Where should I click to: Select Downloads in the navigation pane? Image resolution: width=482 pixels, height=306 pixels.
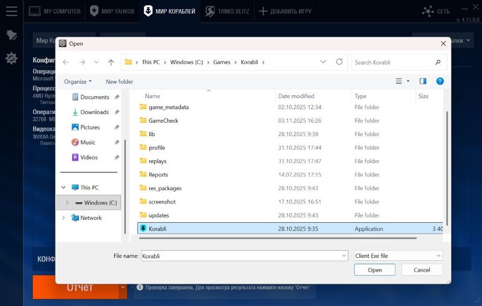point(94,112)
